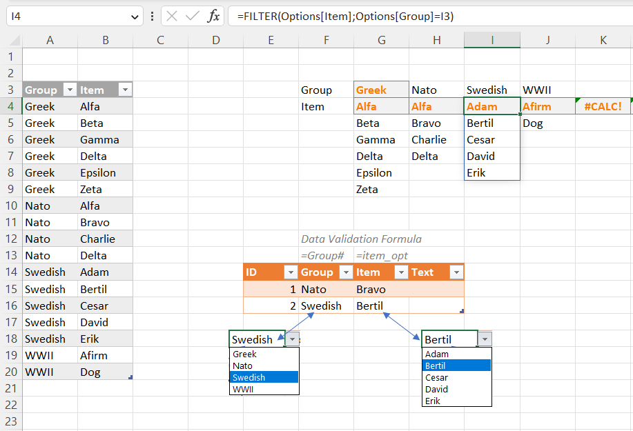Viewport: 633px width, 431px height.
Task: Choose WWII in the group dropdown list
Action: click(x=264, y=389)
